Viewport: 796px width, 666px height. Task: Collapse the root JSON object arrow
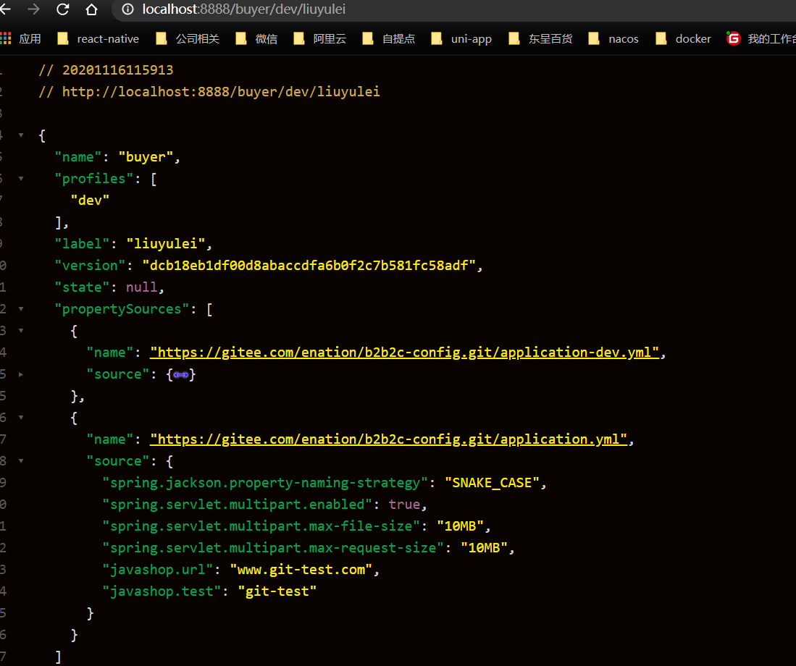(x=21, y=135)
